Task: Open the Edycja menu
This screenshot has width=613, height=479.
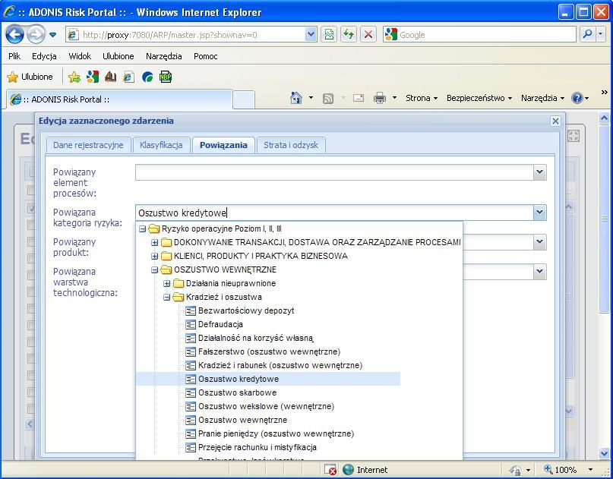Action: point(44,56)
